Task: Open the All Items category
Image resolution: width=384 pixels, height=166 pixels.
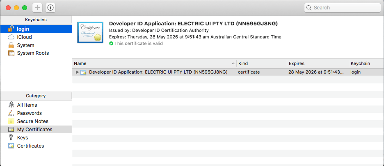Action: pyautogui.click(x=27, y=105)
